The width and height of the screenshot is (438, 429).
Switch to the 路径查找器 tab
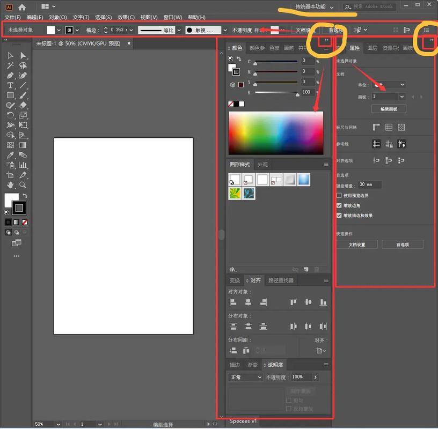pyautogui.click(x=281, y=280)
